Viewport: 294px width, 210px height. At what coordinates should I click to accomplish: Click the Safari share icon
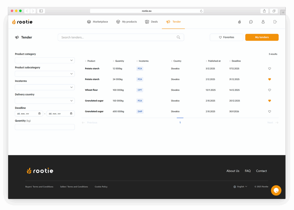(264, 11)
